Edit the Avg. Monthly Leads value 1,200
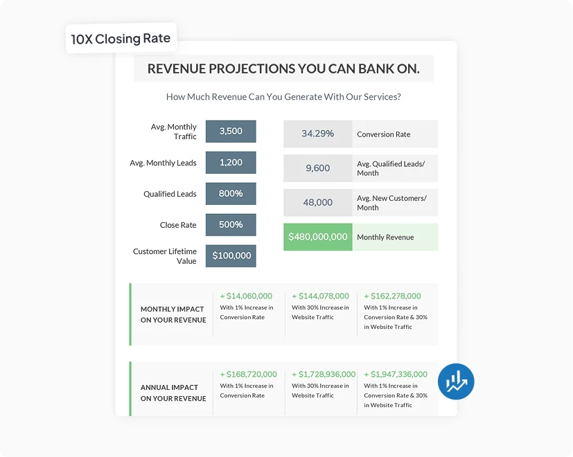 [x=230, y=162]
